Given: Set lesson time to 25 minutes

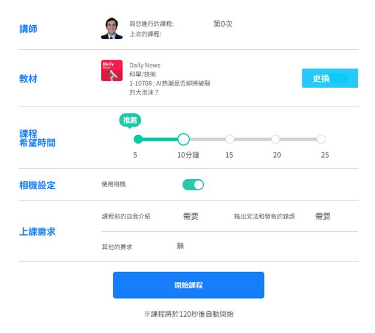Looking at the screenshot, I should tap(321, 140).
